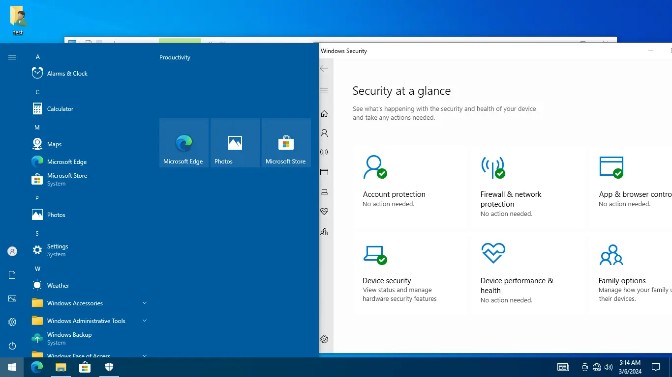
Task: Open Microsoft Store from the taskbar
Action: [x=85, y=367]
